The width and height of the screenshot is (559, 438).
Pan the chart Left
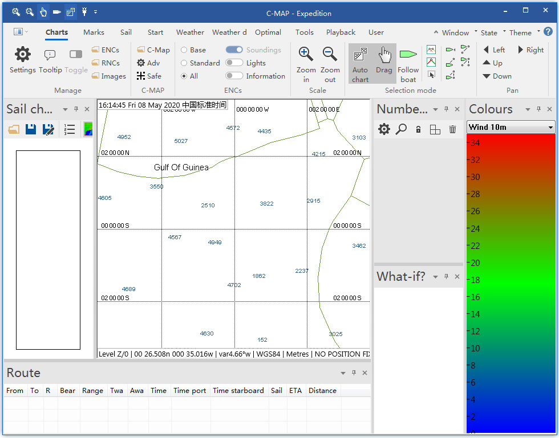click(x=494, y=50)
